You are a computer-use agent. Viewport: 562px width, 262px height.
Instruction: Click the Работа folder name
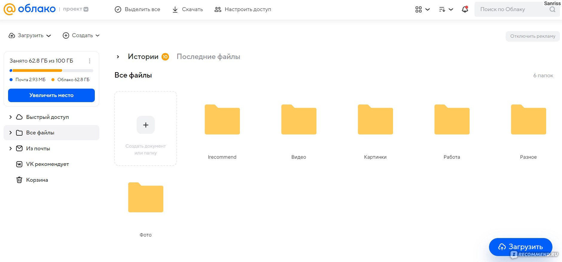tap(452, 157)
